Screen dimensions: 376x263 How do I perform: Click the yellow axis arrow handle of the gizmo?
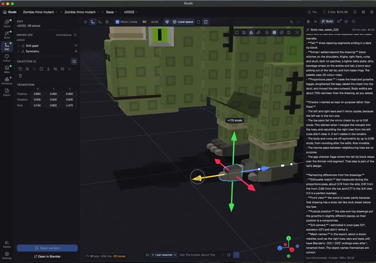tap(197, 178)
